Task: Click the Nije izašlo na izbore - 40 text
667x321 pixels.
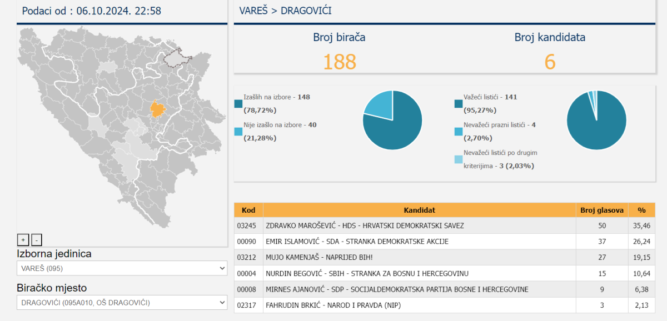Action: [x=280, y=132]
